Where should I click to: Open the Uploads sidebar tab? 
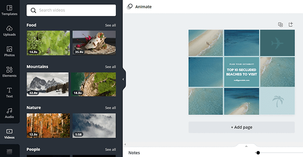[x=9, y=31]
